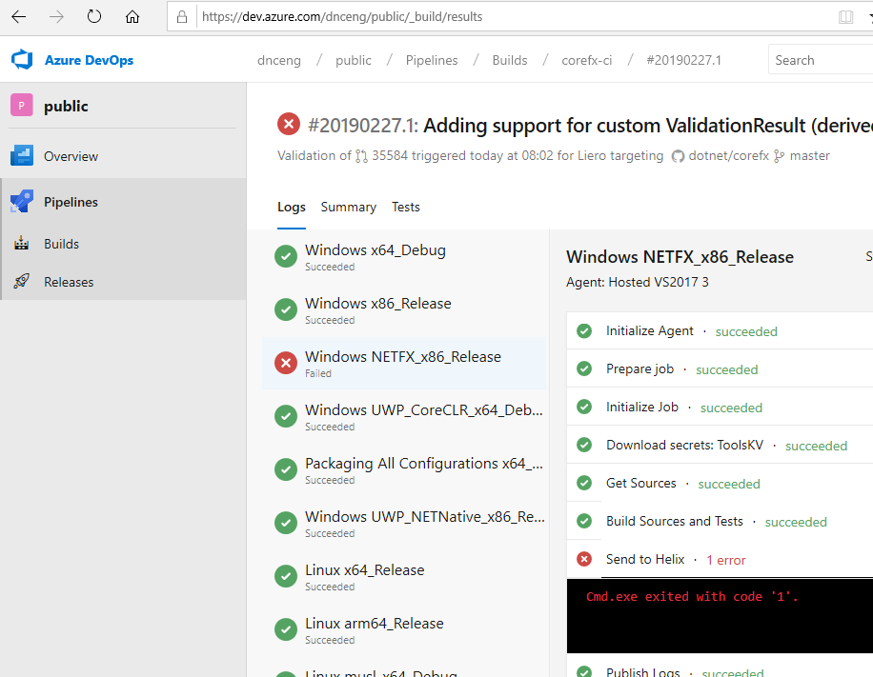Select Windows UWP_CoreCLR_x64_Deb... job
This screenshot has height=677, width=873.
click(404, 417)
